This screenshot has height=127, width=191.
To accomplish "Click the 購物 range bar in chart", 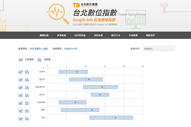I will (80, 110).
